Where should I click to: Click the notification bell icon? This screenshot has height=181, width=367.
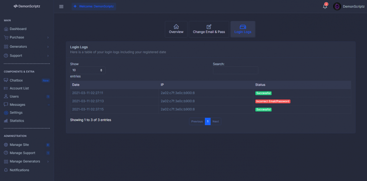[x=325, y=6]
